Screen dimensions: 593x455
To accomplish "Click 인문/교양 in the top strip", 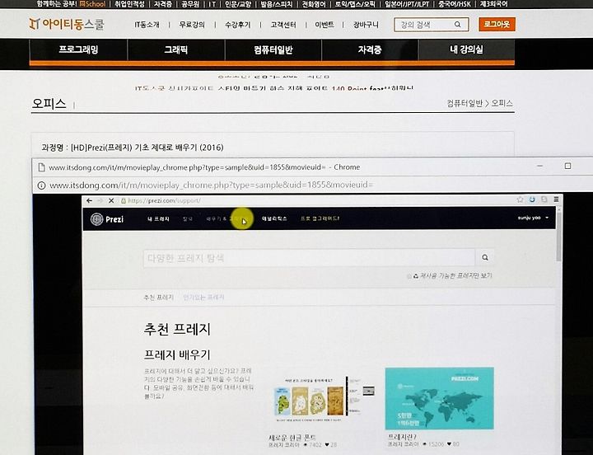I will coord(238,4).
